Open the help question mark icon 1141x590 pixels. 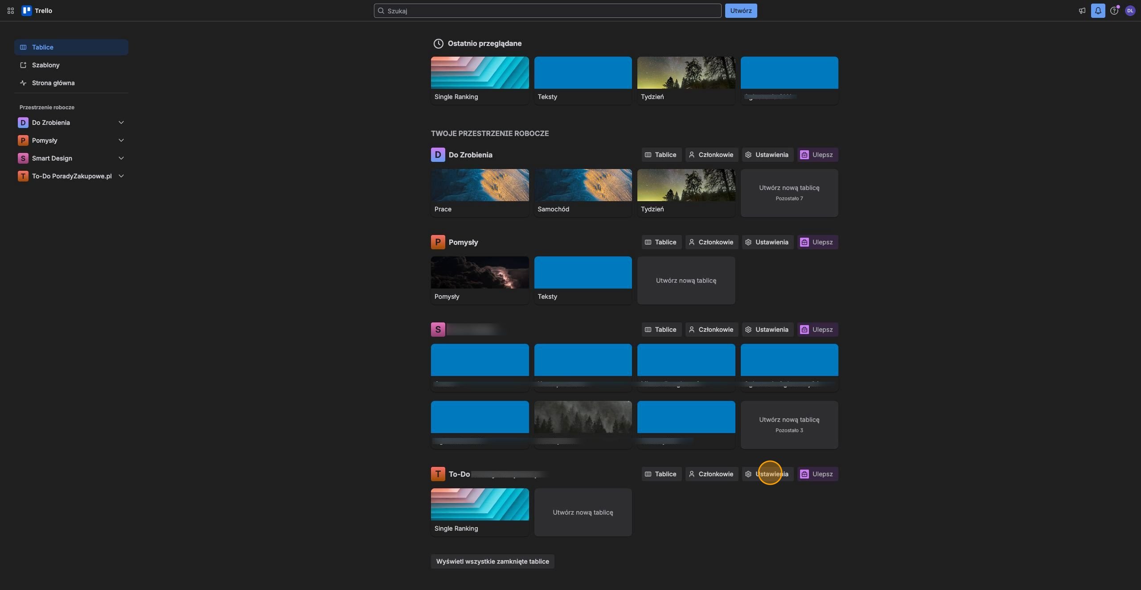[1114, 11]
